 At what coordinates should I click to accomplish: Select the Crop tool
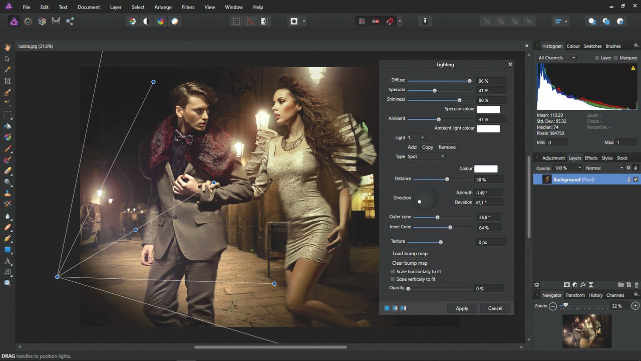8,81
